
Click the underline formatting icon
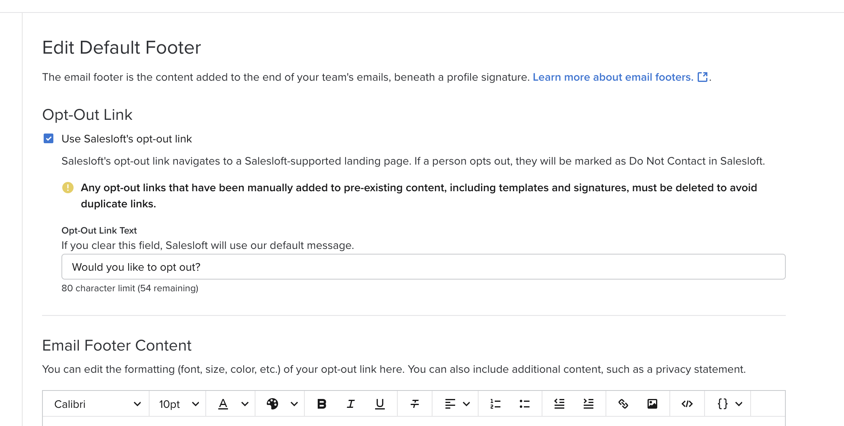(x=380, y=404)
